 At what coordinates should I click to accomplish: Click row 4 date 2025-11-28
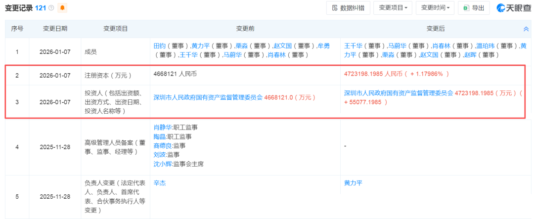pyautogui.click(x=55, y=147)
